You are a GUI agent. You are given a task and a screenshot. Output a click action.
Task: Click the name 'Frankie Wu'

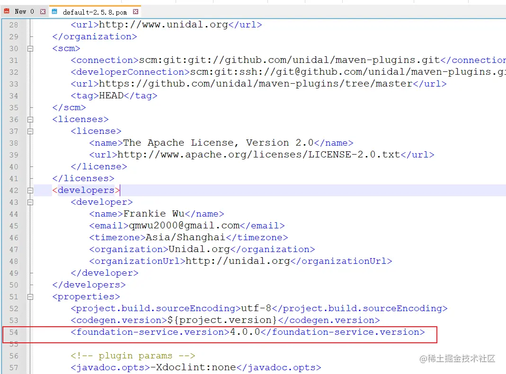tap(154, 214)
